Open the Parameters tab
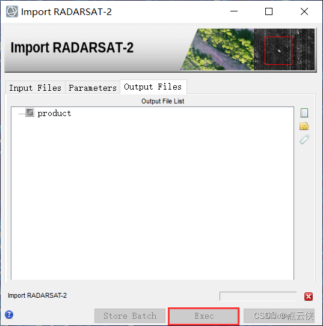The height and width of the screenshot is (326, 323). tap(93, 88)
